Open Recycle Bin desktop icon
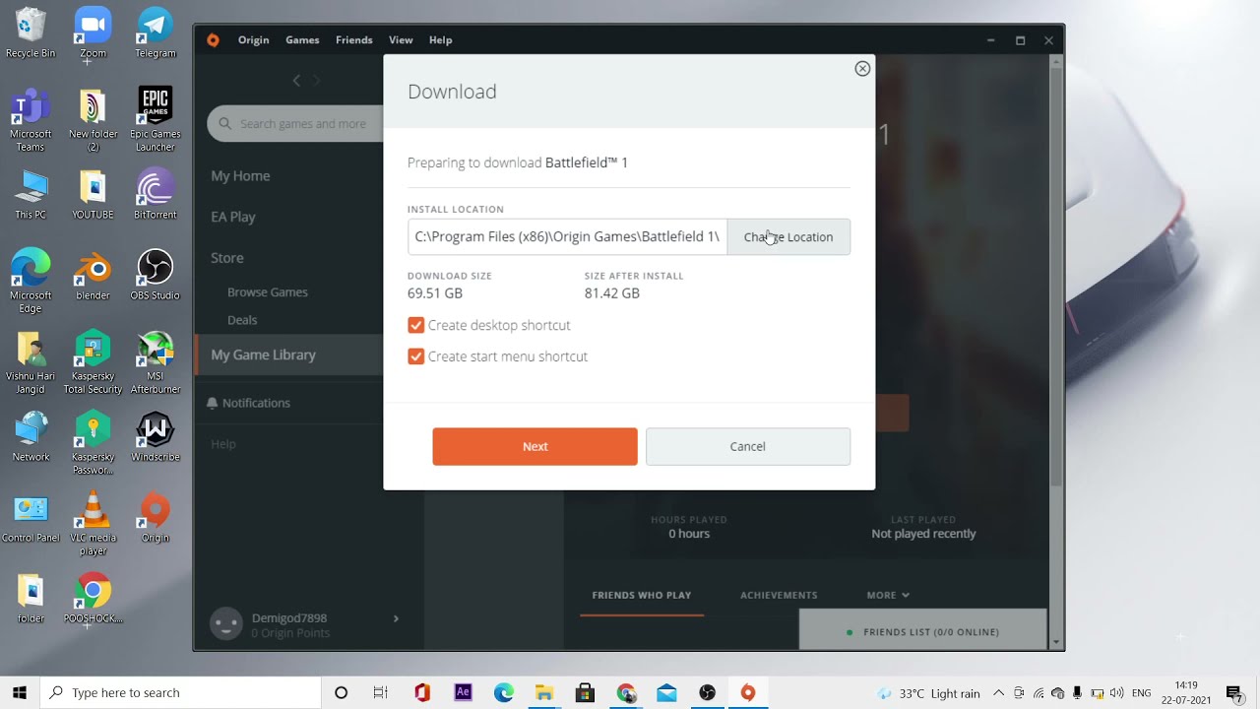Image resolution: width=1260 pixels, height=709 pixels. pos(31,32)
